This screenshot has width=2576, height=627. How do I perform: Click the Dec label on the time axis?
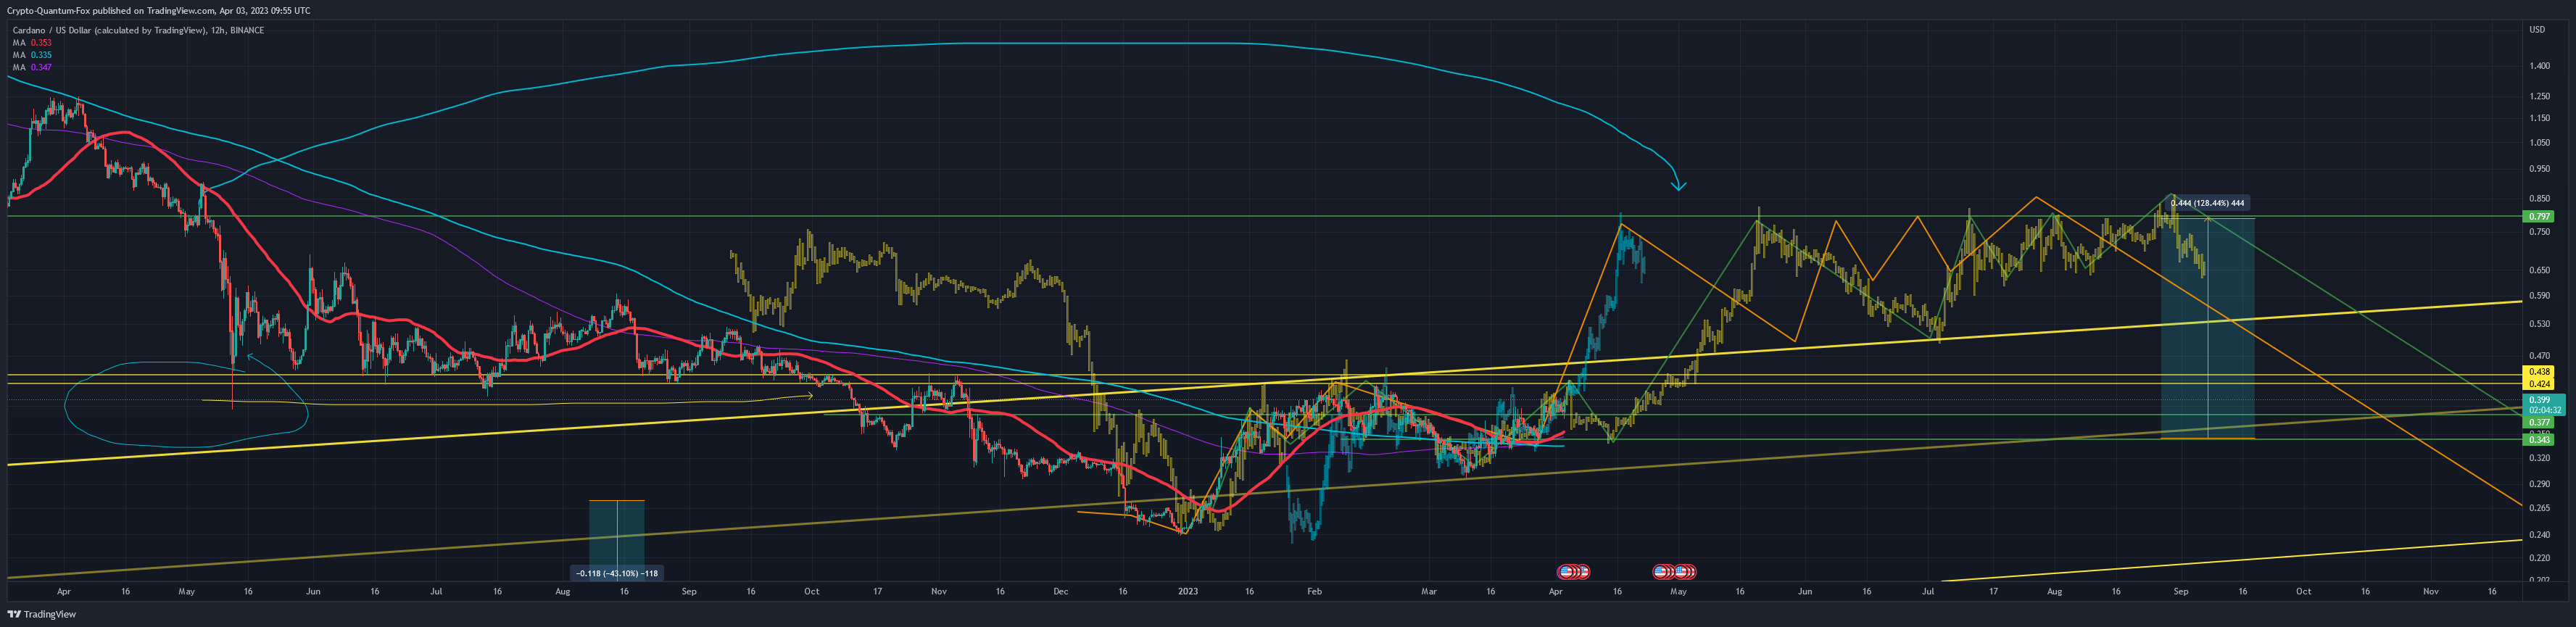click(1061, 592)
